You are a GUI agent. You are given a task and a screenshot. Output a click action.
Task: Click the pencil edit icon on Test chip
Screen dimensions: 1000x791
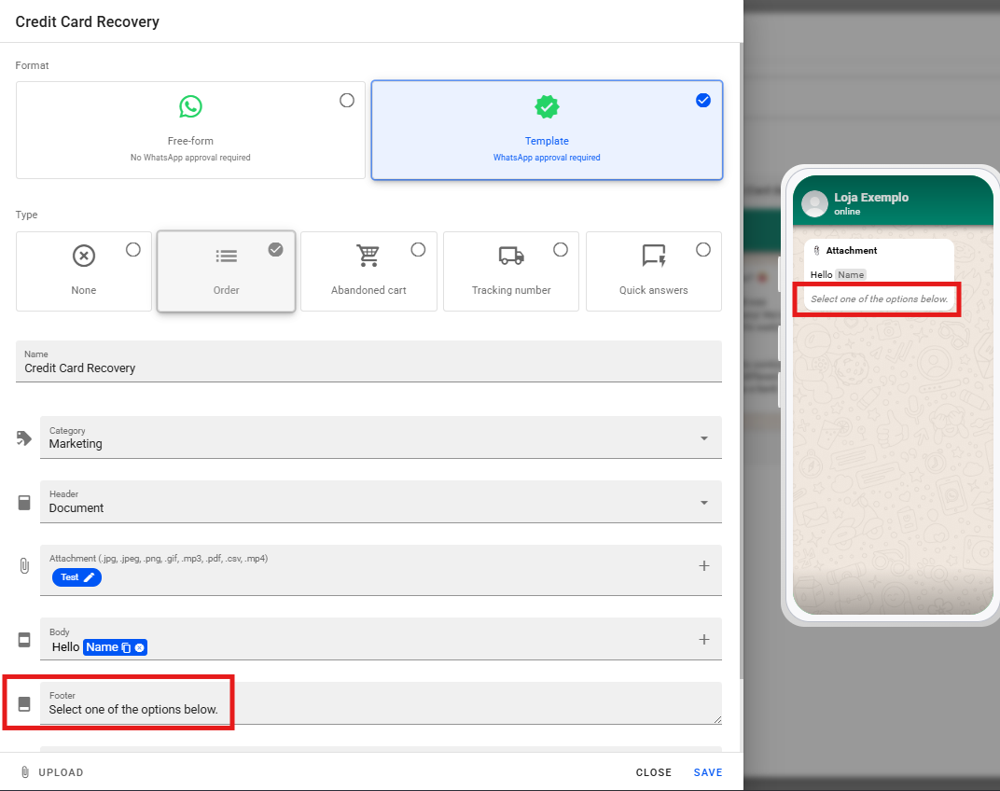tap(90, 577)
